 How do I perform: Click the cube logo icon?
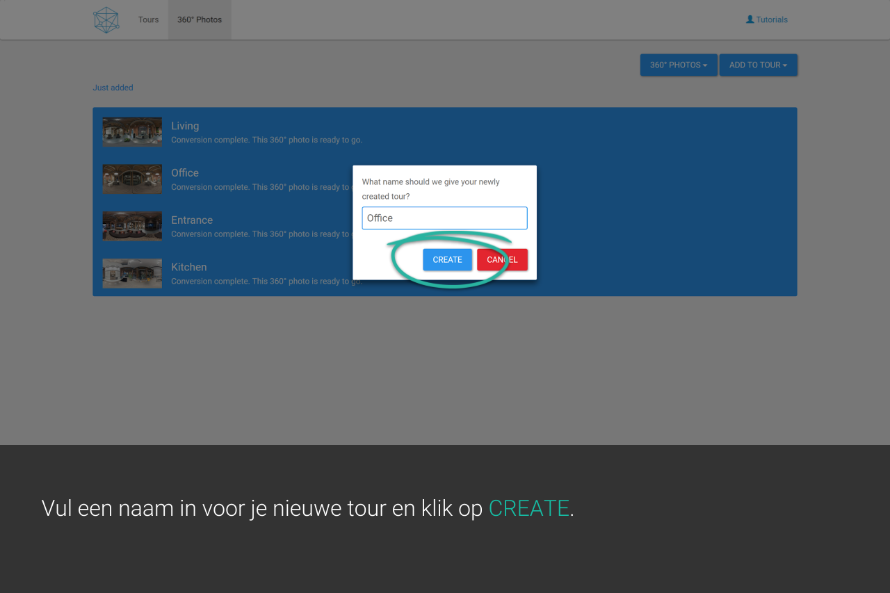pos(106,20)
